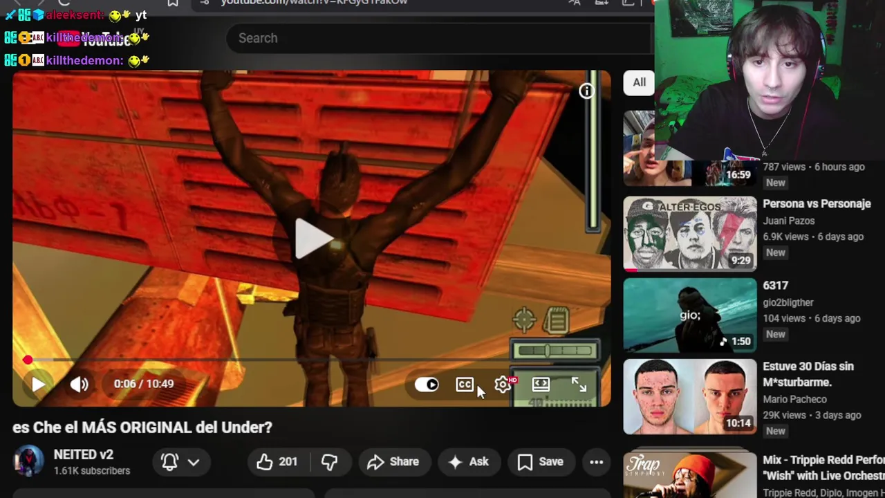This screenshot has width=885, height=498.
Task: Open Persona vs Personaje thumbnail
Action: click(690, 234)
